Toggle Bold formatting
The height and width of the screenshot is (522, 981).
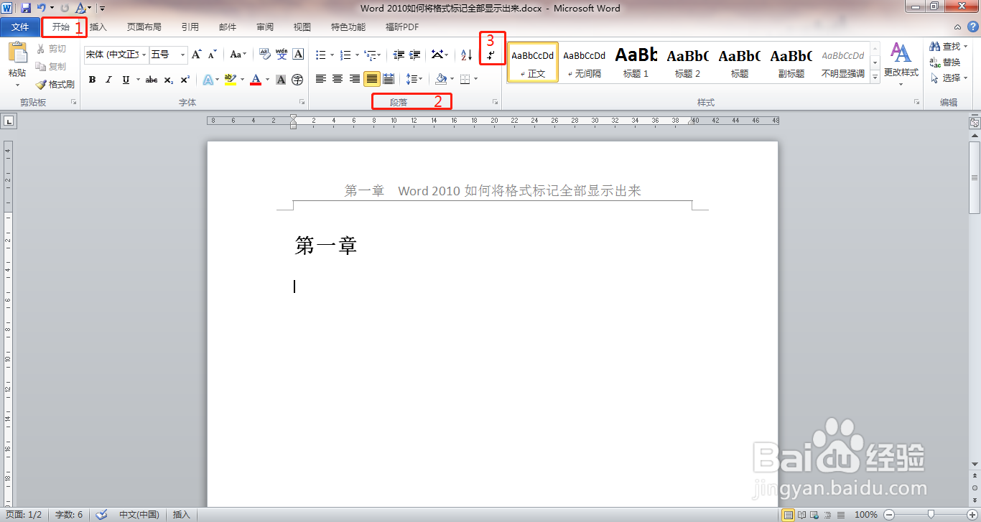pos(92,80)
